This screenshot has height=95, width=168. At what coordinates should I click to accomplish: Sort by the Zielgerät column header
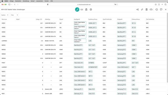coord(120,19)
